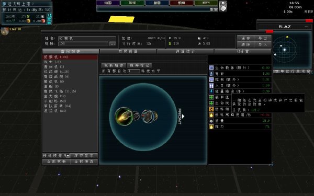Screen dimensions: 314x196
Task: Select blueprint 干船坞 (50) in list
Action: click(70, 101)
